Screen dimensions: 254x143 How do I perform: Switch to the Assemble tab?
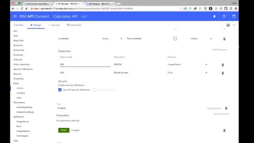pos(74,25)
